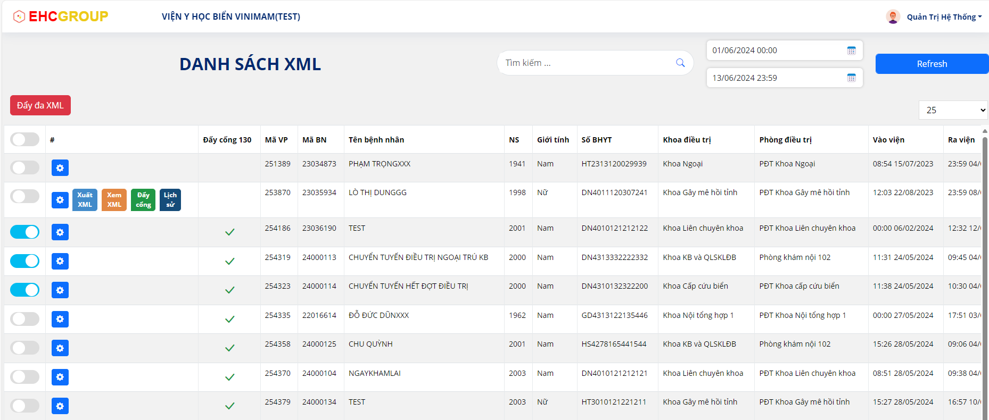Click gear icon for NGAYKHAMLAI row
This screenshot has height=420, width=989.
coord(60,377)
